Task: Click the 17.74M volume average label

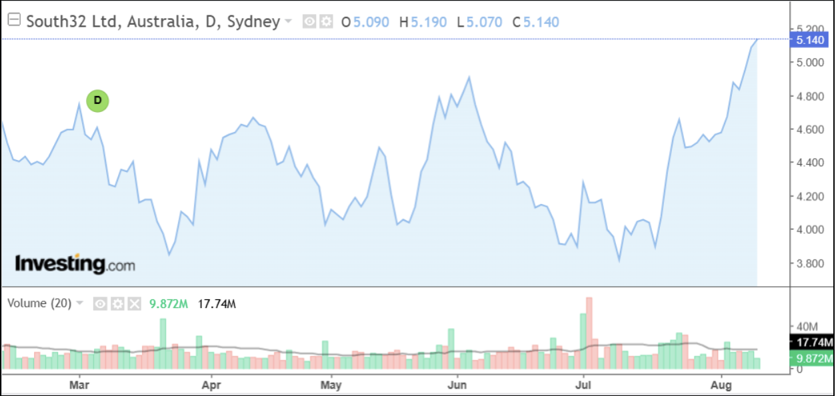Action: tap(811, 343)
